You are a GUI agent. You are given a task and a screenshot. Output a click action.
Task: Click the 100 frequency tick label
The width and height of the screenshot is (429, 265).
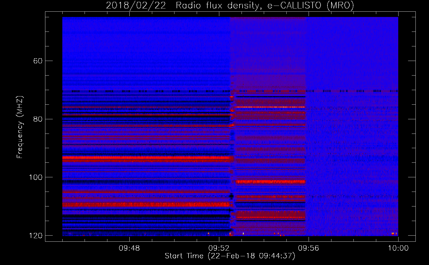tap(36, 177)
